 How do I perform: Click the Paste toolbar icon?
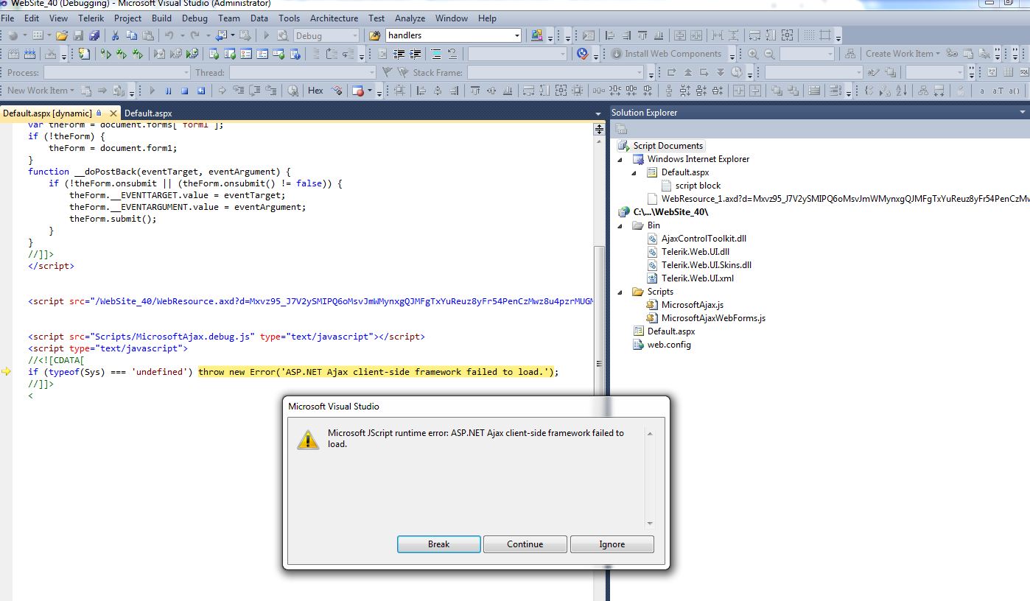148,35
